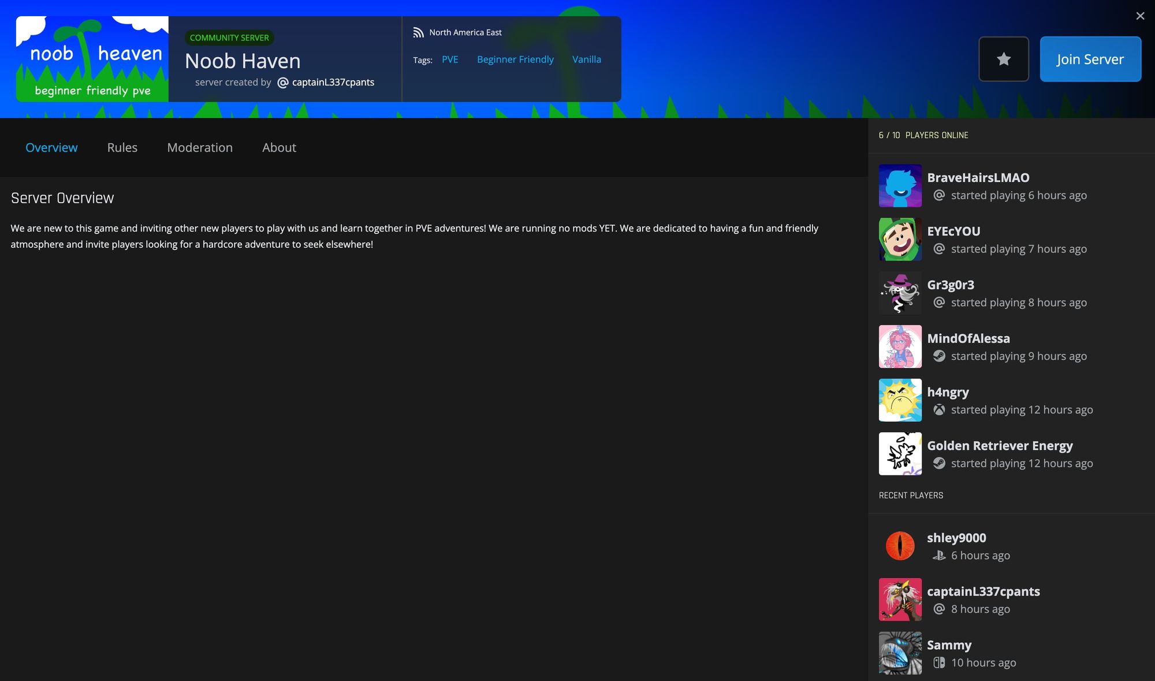
Task: Click the Vanilla tag link
Action: tap(586, 59)
